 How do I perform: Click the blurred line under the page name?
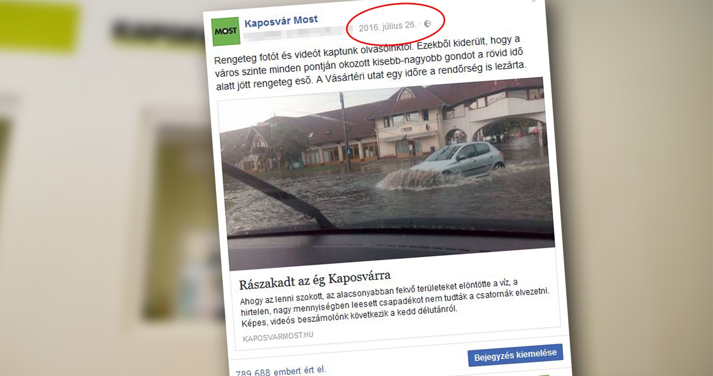point(295,35)
